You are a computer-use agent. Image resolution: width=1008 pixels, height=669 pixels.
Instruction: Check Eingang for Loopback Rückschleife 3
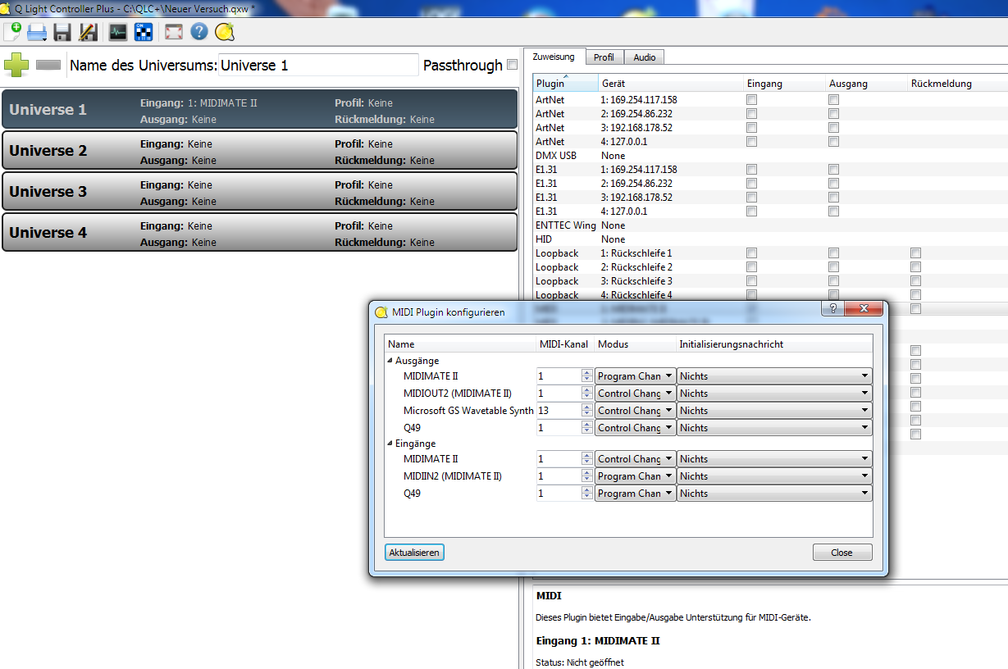[x=751, y=281]
